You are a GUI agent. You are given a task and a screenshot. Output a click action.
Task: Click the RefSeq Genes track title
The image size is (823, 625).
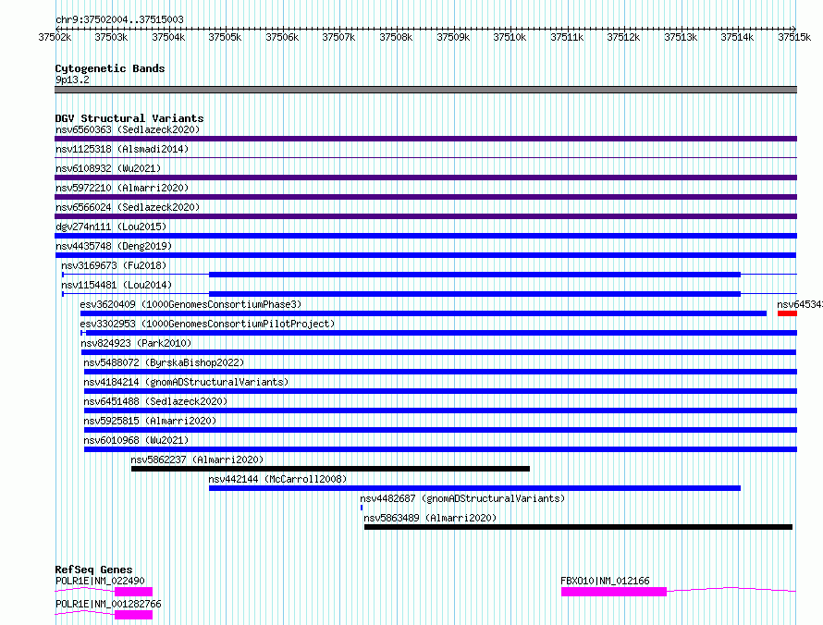point(93,570)
